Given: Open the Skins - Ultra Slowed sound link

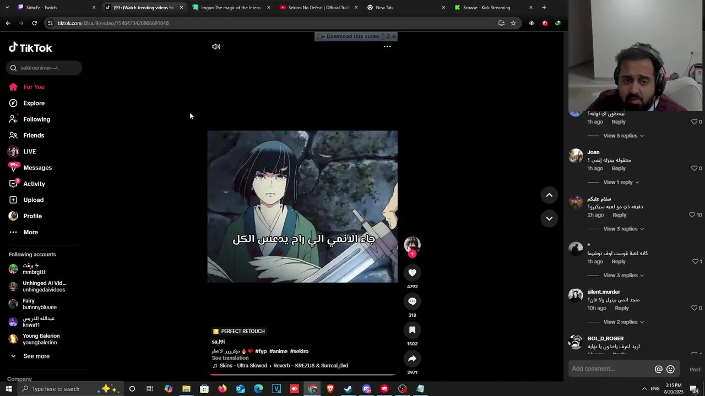Looking at the screenshot, I should pyautogui.click(x=280, y=366).
